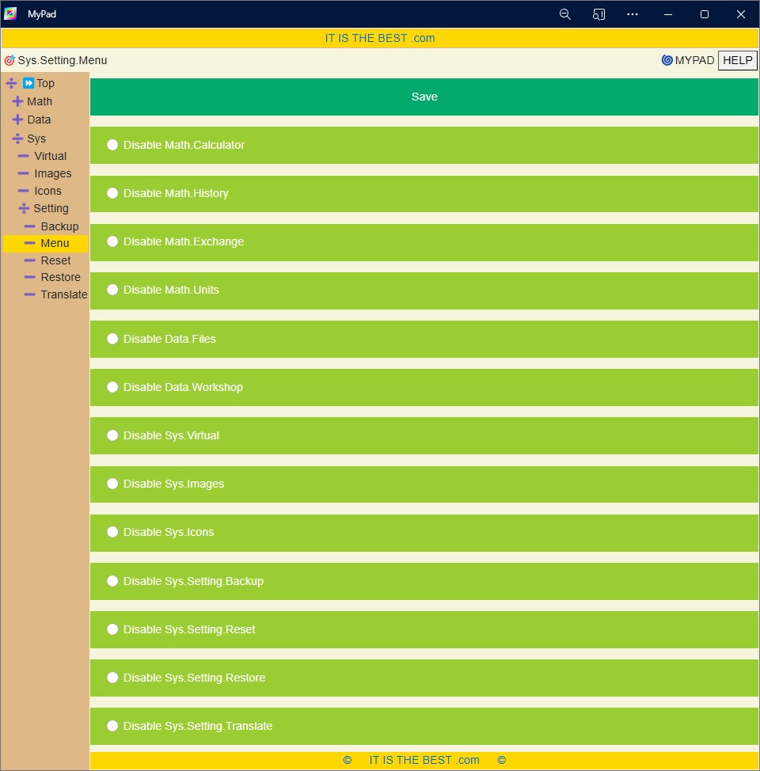The image size is (760, 771).
Task: Expand the Data section plus sign
Action: (17, 120)
